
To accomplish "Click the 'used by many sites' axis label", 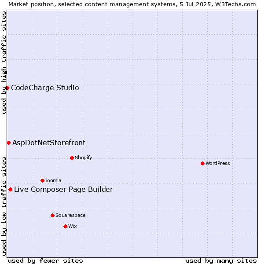I will point(221,261).
